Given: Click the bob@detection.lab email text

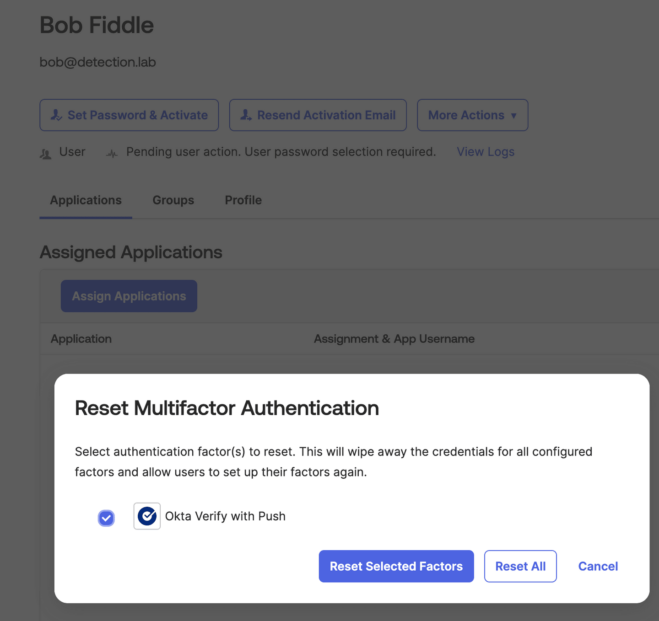Looking at the screenshot, I should [x=97, y=62].
